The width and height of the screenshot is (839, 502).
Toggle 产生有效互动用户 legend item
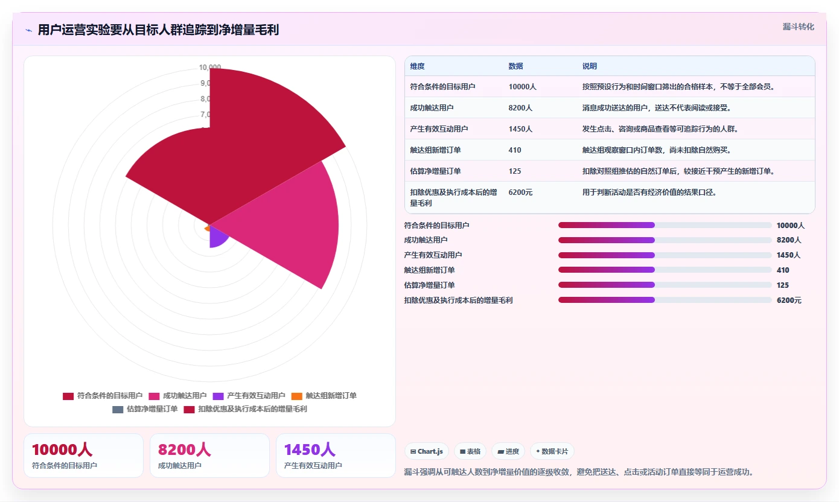(249, 396)
